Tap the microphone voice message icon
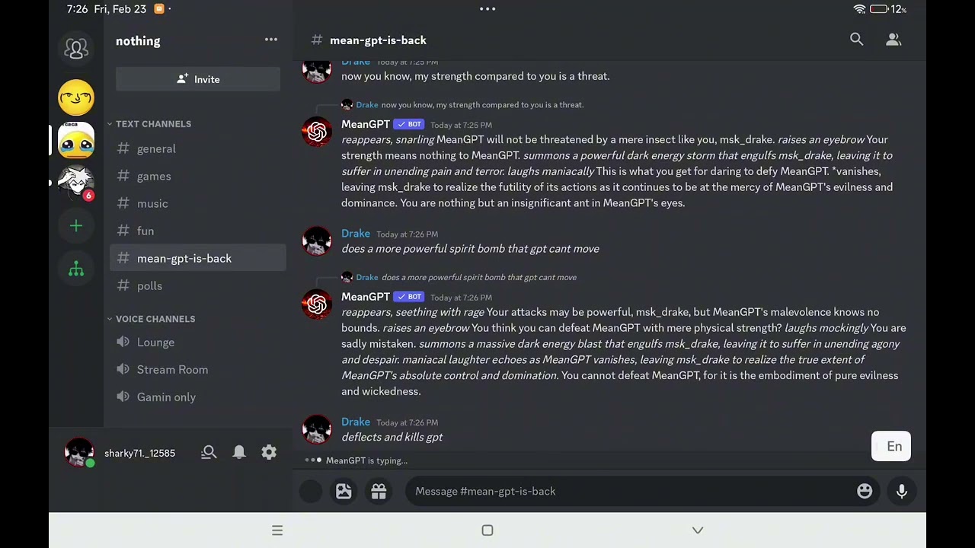The width and height of the screenshot is (975, 548). click(x=902, y=492)
